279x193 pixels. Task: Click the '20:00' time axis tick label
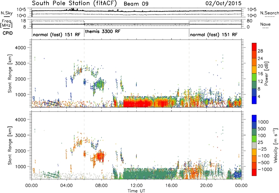tap(206, 185)
